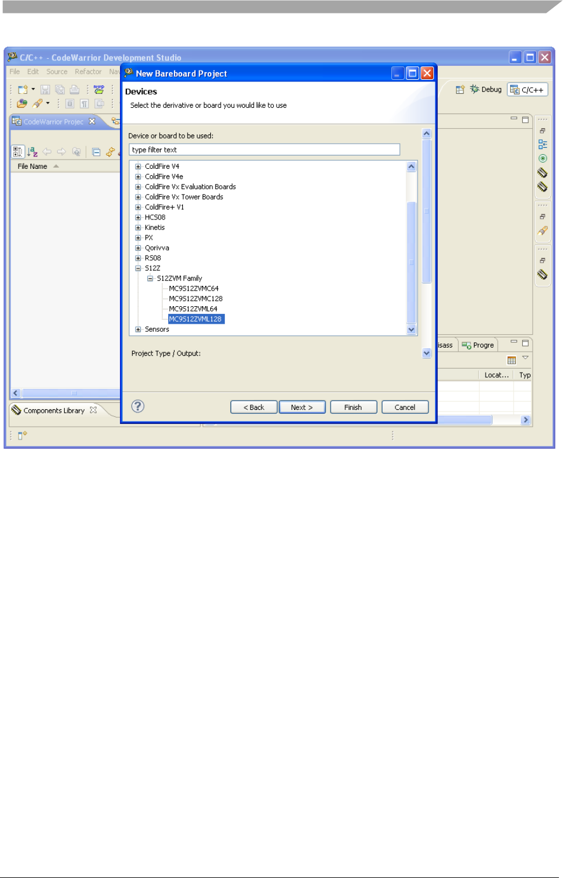This screenshot has width=563, height=878.
Task: Select the Progress tab in bottom panel
Action: click(x=478, y=345)
